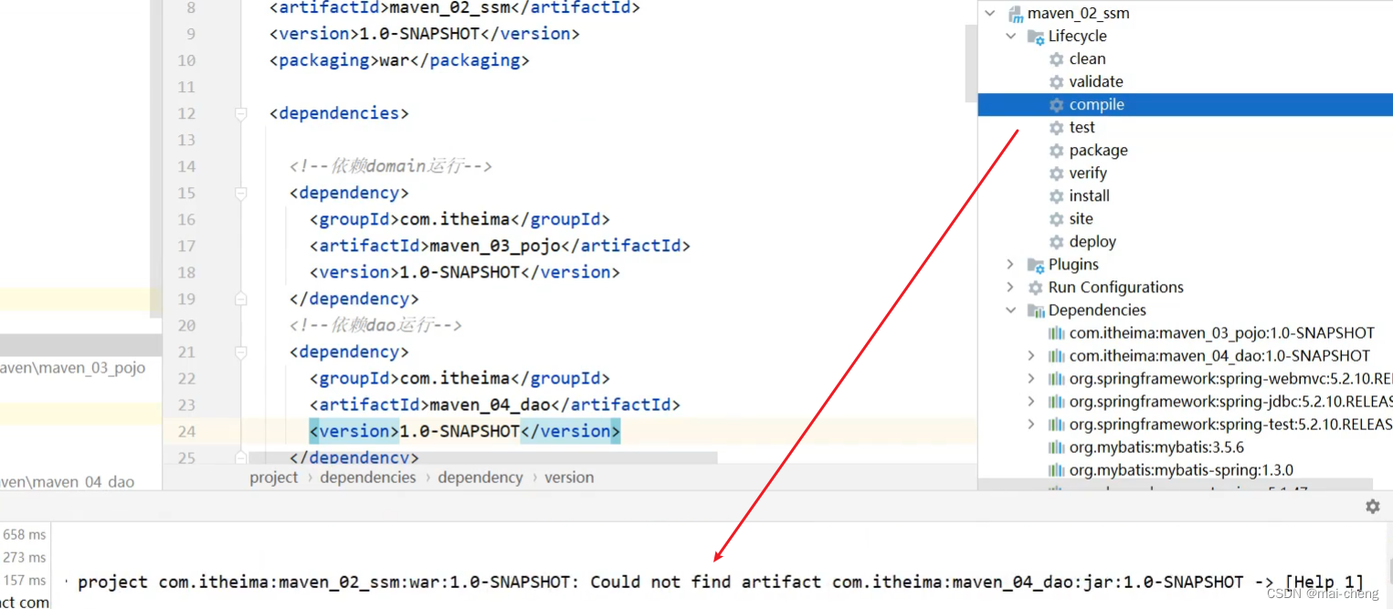Image resolution: width=1393 pixels, height=609 pixels.
Task: Fold the dependencies block at line 12
Action: tap(241, 114)
